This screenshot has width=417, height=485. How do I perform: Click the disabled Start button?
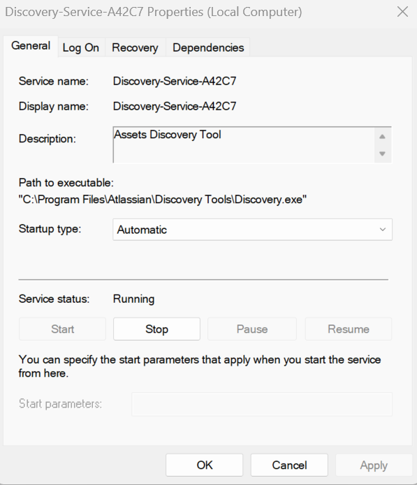point(63,329)
